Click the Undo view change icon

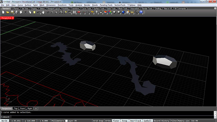click(x=70, y=12)
